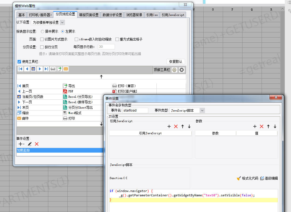Enable the paginate by row checkbox
Image resolution: width=291 pixels, height=212 pixels.
coord(42,47)
